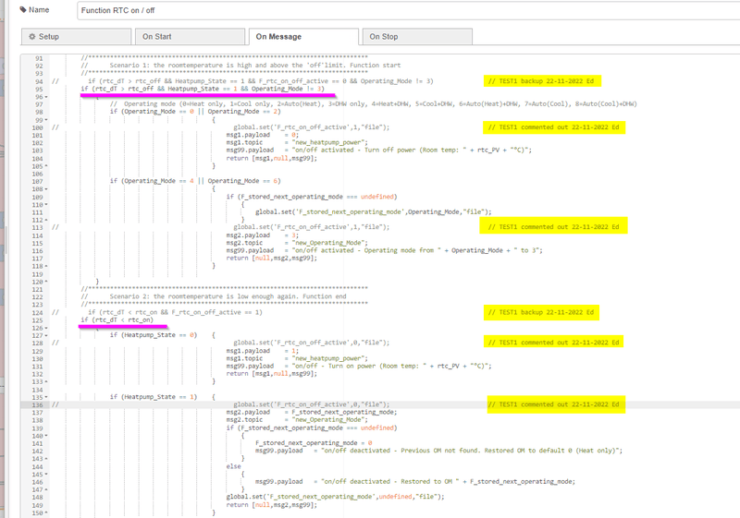
Task: Click the tag icon beside Name label
Action: (23, 10)
